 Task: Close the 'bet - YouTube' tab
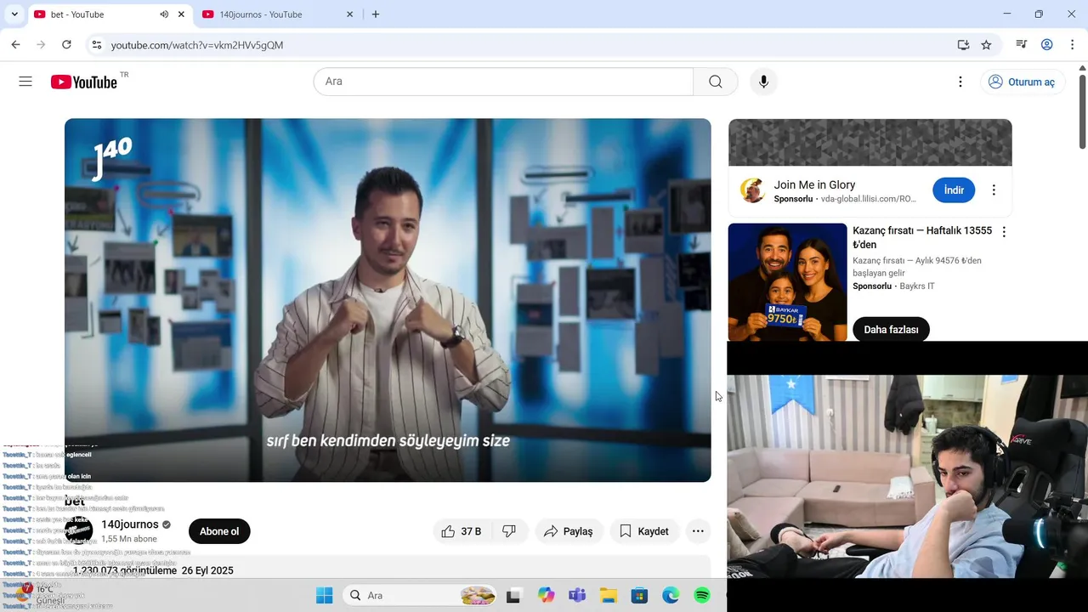181,14
